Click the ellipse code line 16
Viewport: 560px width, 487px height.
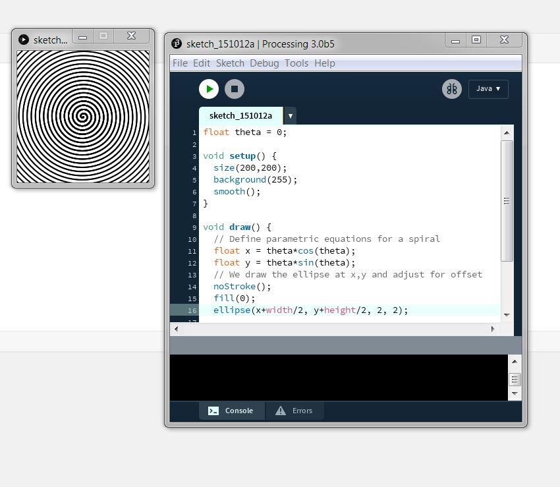(310, 310)
